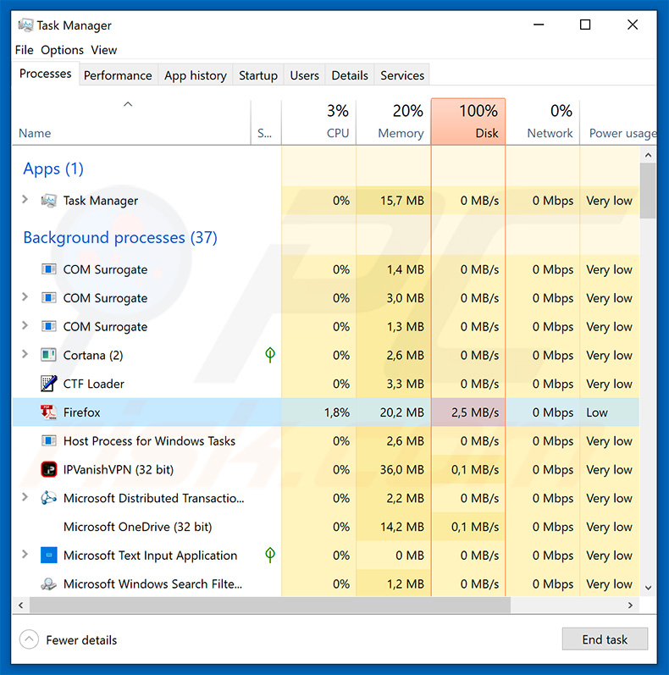Select the Host Process for Windows Tasks name

coord(149,440)
